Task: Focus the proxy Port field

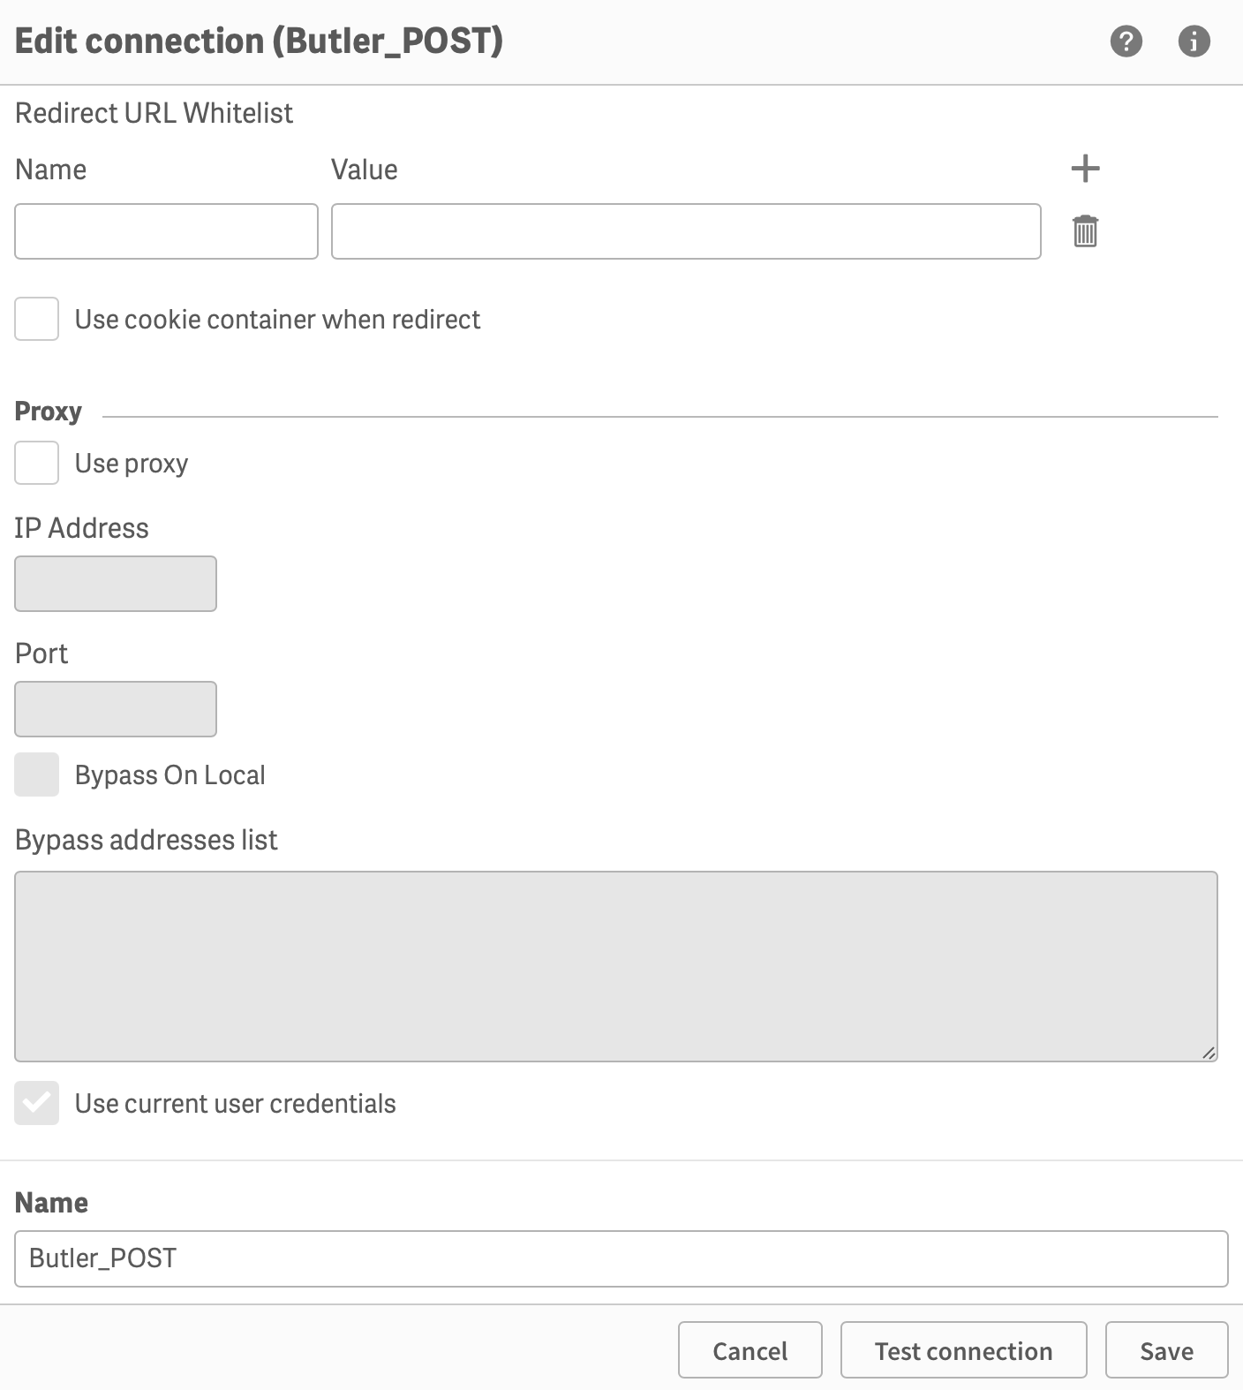Action: click(116, 709)
